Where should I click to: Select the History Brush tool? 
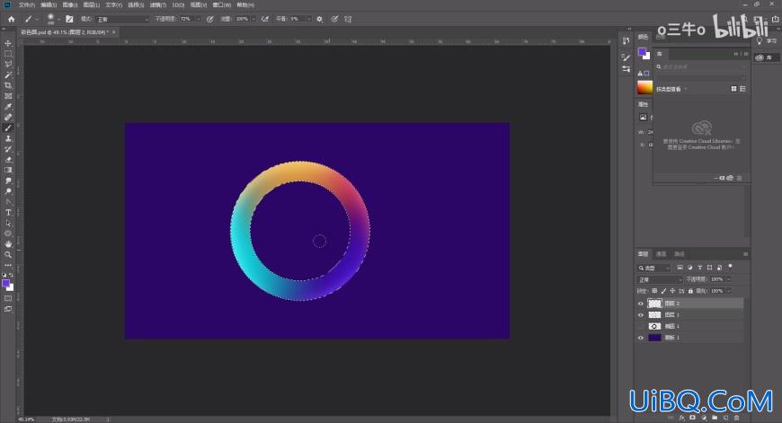pos(8,149)
